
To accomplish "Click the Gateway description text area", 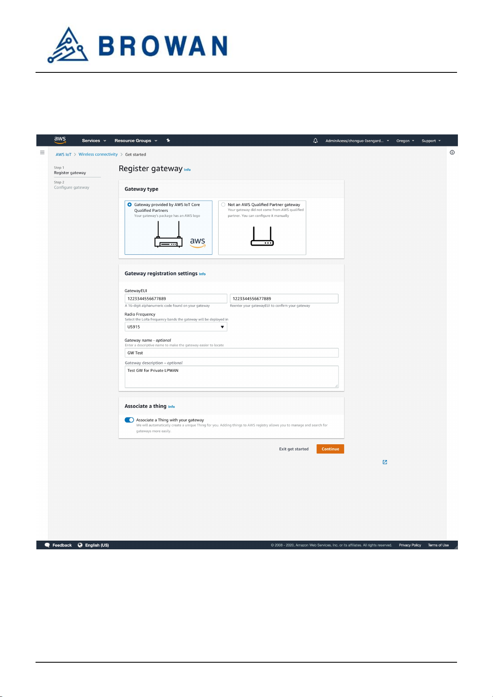I will tap(231, 377).
